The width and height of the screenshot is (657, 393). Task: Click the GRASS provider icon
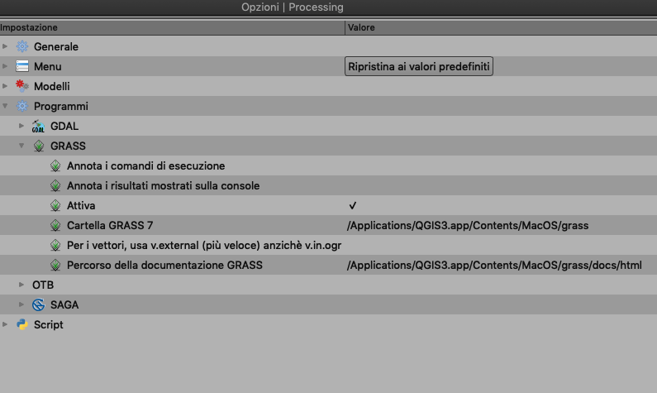click(39, 146)
